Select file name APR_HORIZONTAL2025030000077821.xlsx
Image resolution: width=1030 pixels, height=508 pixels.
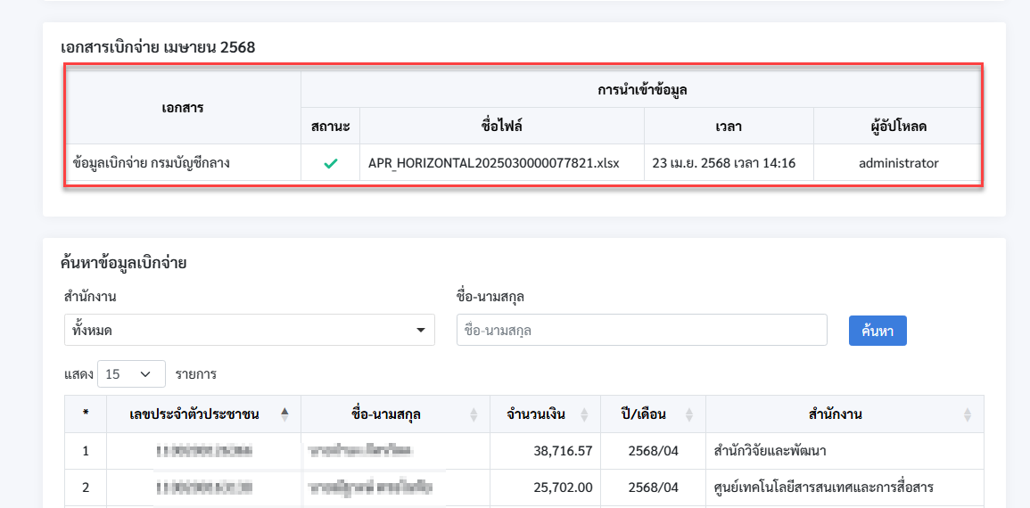click(493, 163)
